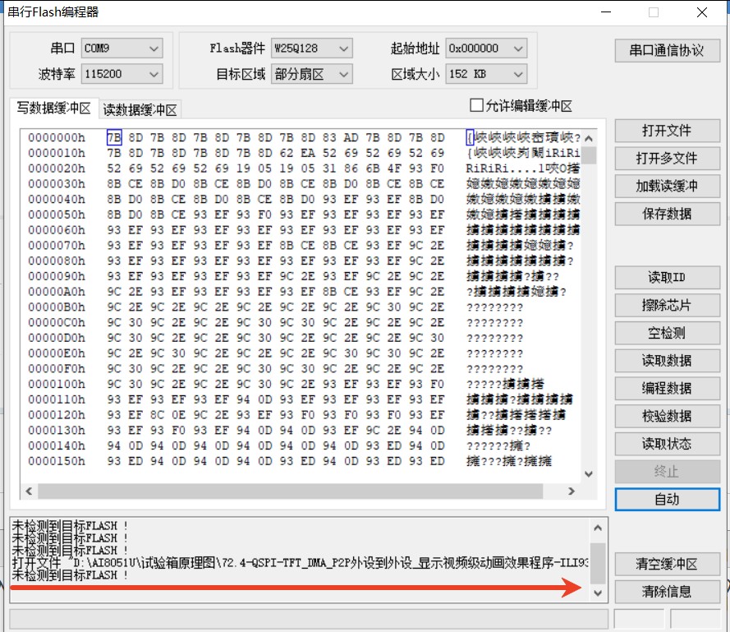730x632 pixels.
Task: Open the 区域大小 152 KB dropdown
Action: coord(486,74)
